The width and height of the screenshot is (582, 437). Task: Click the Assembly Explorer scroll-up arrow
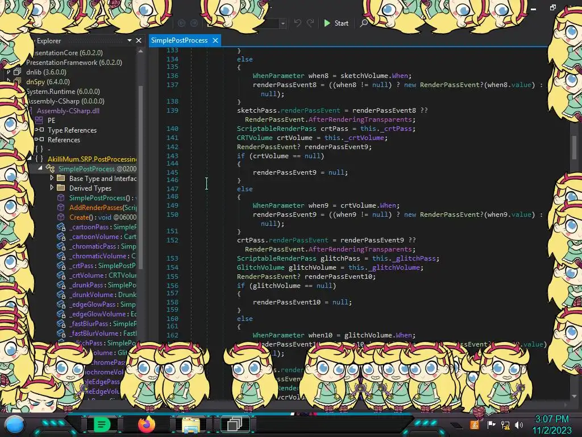(x=141, y=51)
